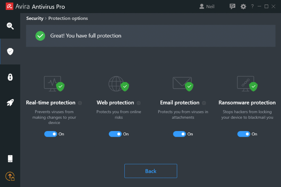Click the Real-time protection monitor icon
Viewport: 281px width, 187px height.
tap(54, 84)
